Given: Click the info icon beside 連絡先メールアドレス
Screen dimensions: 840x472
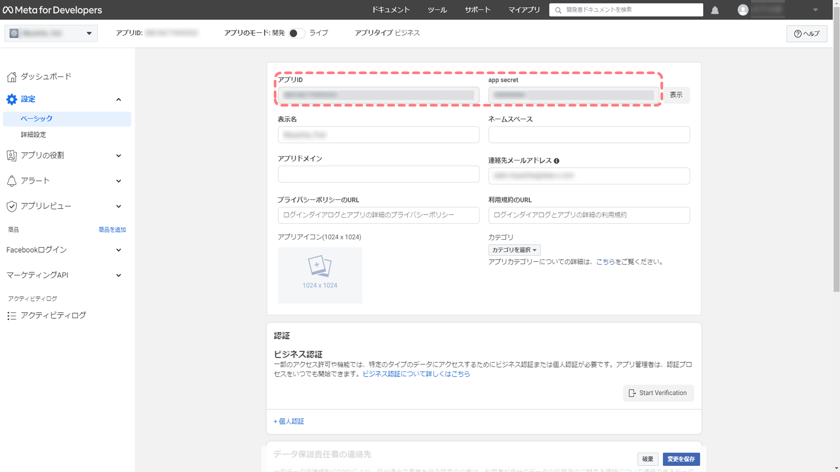Looking at the screenshot, I should (556, 161).
